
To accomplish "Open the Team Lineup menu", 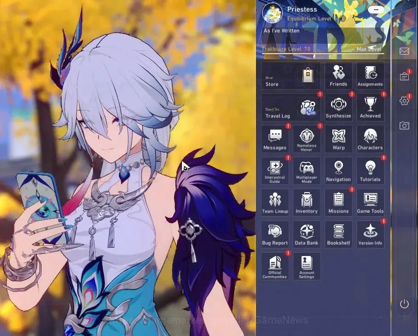I will point(275,203).
